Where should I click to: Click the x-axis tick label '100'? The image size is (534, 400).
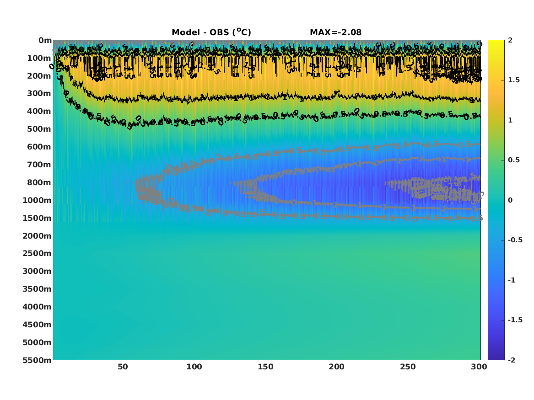point(194,367)
